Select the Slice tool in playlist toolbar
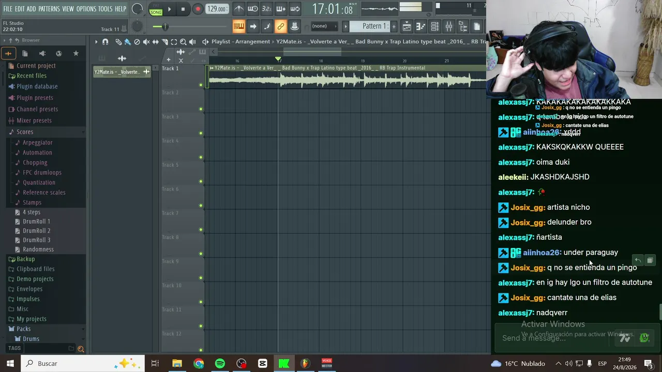The height and width of the screenshot is (372, 662). pyautogui.click(x=164, y=42)
